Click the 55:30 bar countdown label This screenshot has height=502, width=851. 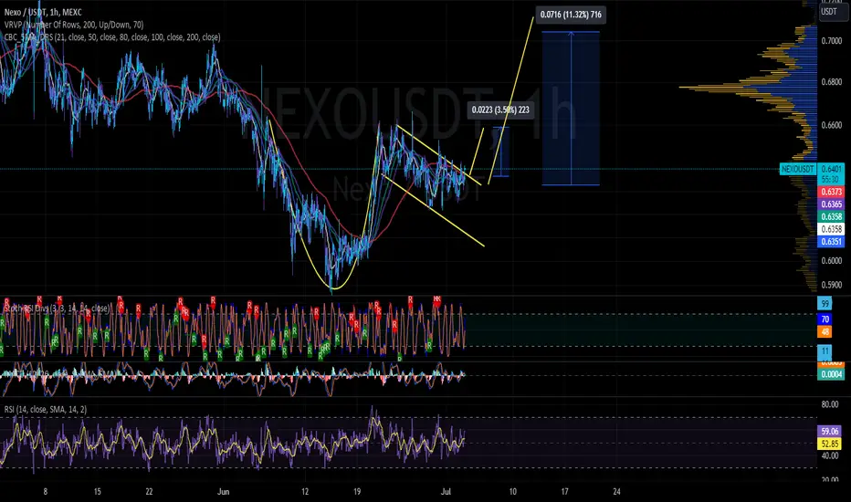pyautogui.click(x=830, y=179)
